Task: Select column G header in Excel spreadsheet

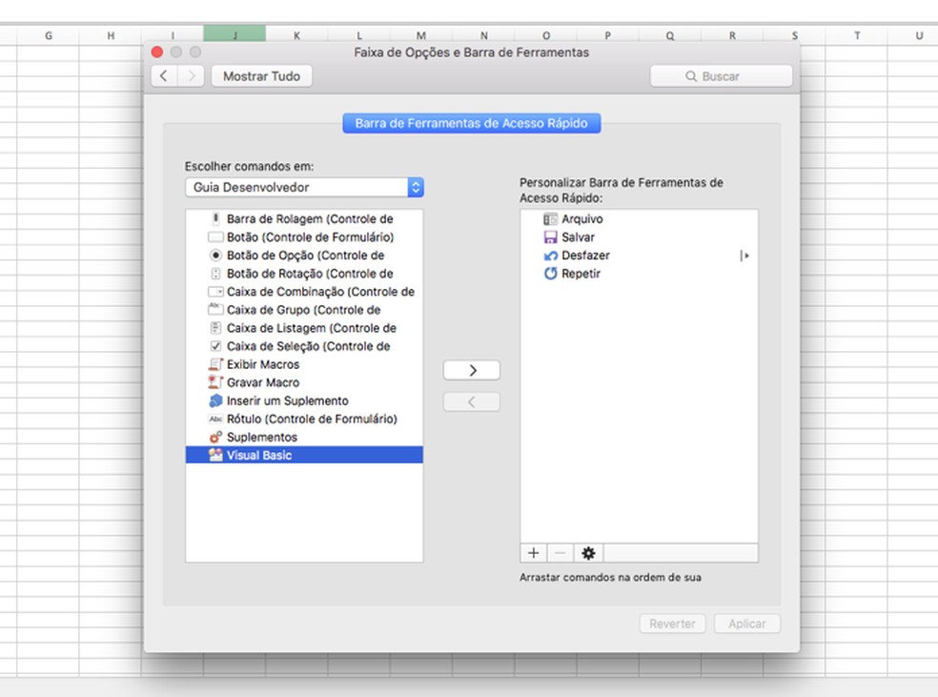Action: pyautogui.click(x=49, y=35)
